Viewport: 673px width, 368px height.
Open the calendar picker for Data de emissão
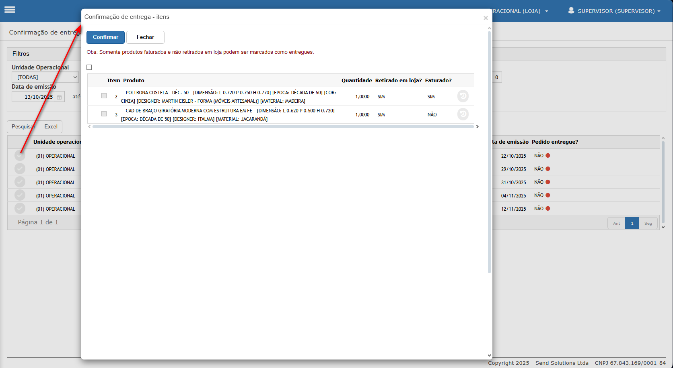(x=59, y=97)
